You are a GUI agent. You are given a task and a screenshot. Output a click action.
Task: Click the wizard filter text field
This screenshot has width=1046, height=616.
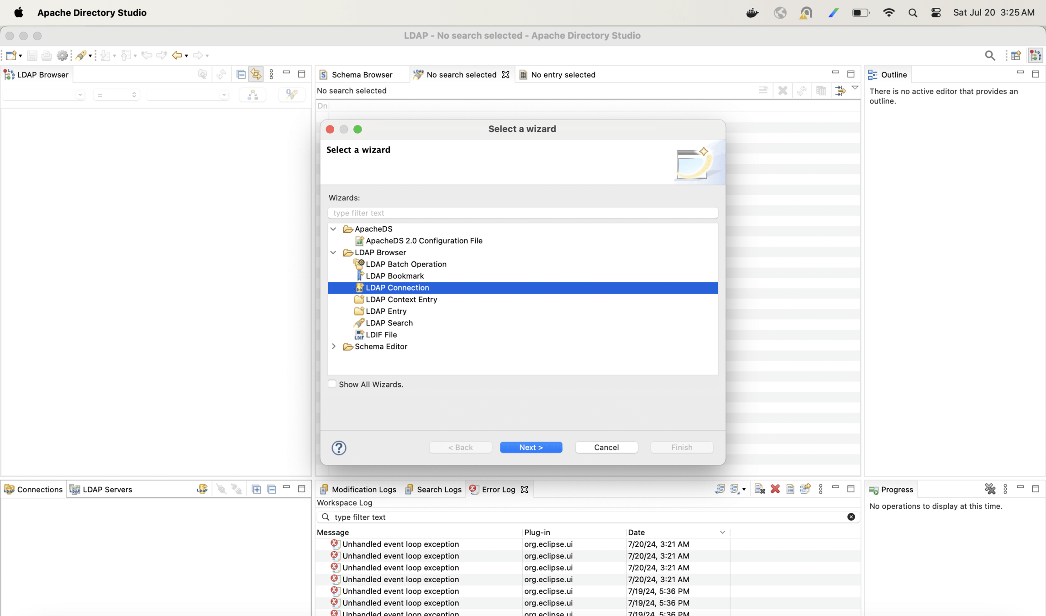click(522, 213)
